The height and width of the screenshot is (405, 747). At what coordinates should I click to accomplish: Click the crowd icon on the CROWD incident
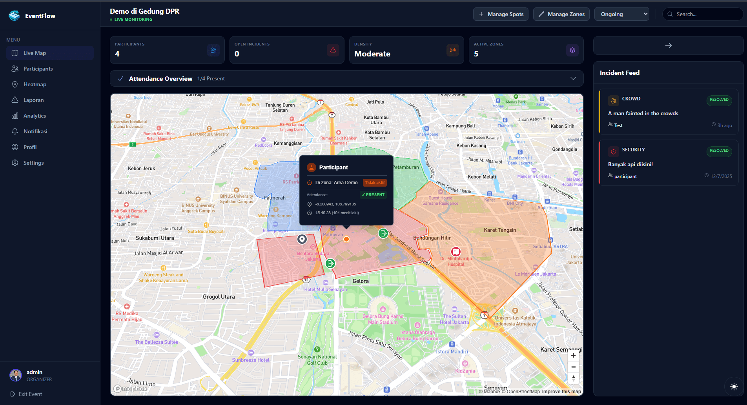(x=613, y=100)
